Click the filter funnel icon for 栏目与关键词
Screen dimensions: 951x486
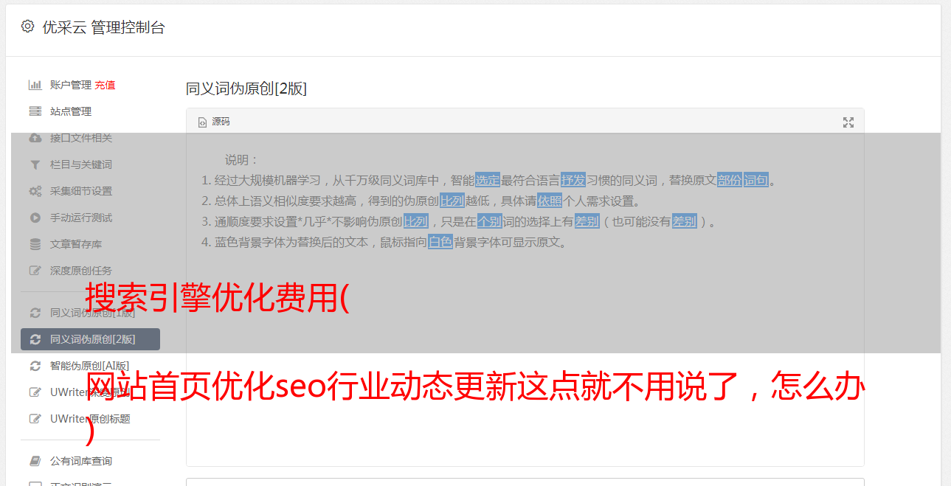[x=35, y=164]
